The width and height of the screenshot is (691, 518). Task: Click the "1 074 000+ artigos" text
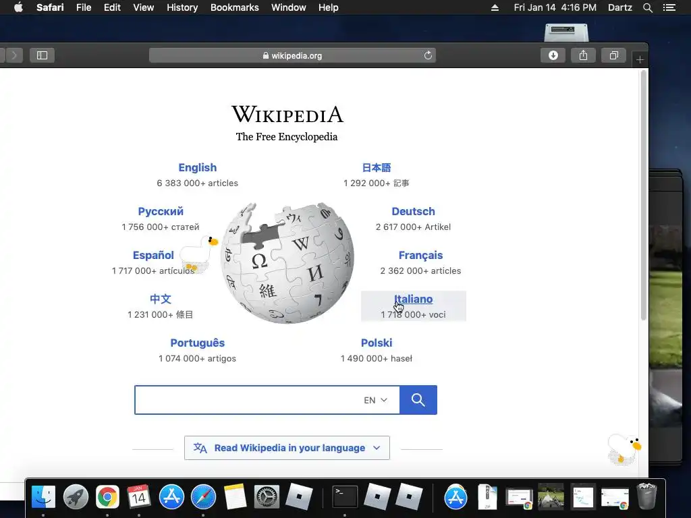click(x=198, y=359)
